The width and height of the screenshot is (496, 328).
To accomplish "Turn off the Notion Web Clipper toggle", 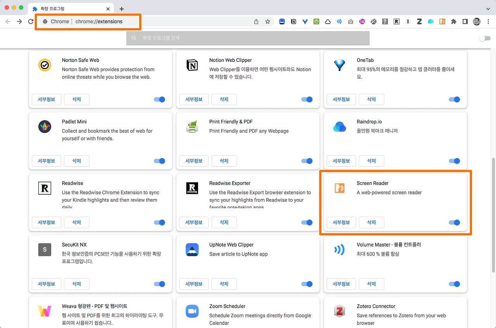I will point(307,100).
